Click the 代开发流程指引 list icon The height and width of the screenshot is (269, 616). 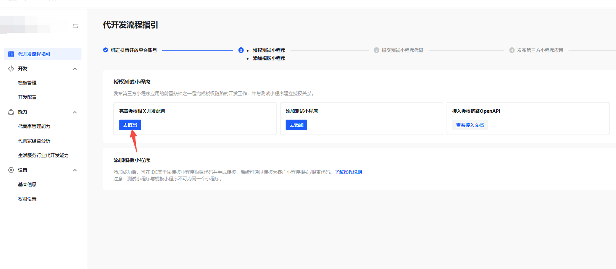[11, 54]
